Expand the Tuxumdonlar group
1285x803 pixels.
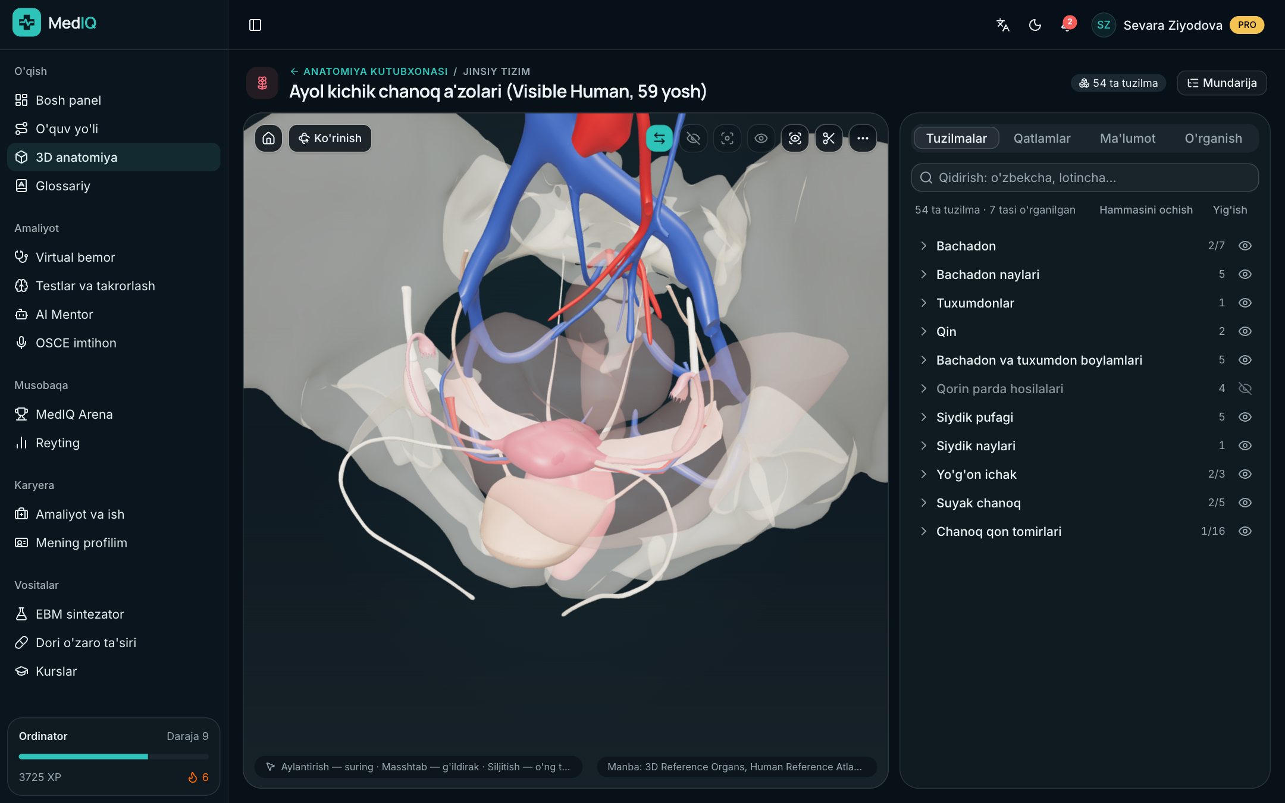click(x=923, y=303)
